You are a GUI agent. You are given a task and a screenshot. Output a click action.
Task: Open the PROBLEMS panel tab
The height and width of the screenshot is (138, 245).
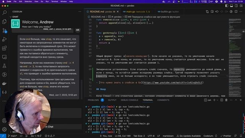coord(93,100)
